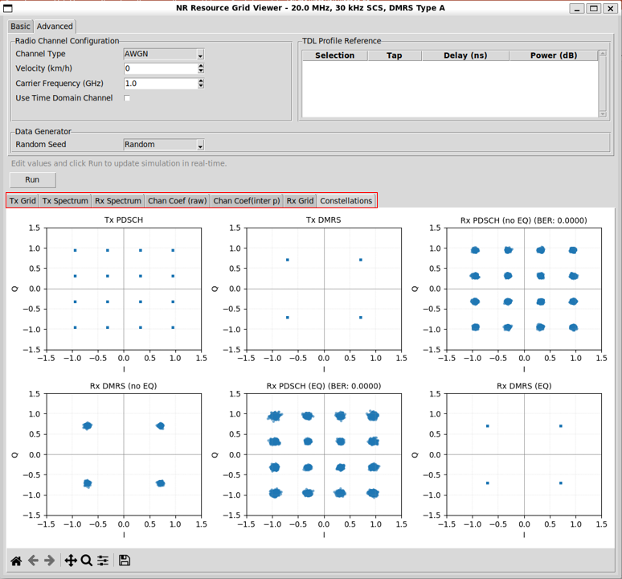Click the Forward arrow in plot toolbar

click(x=49, y=561)
